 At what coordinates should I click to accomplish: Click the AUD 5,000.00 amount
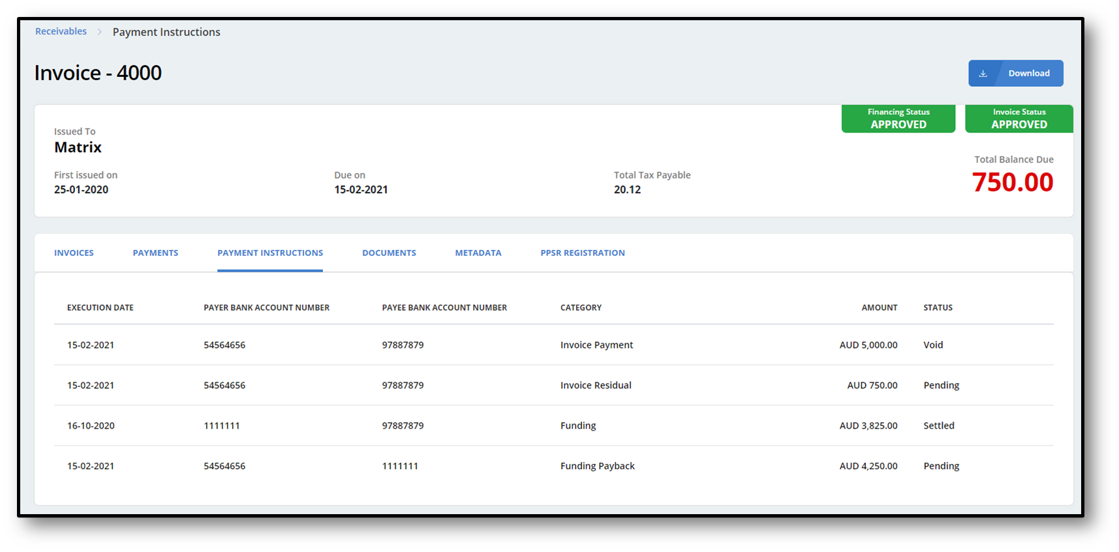(x=868, y=345)
